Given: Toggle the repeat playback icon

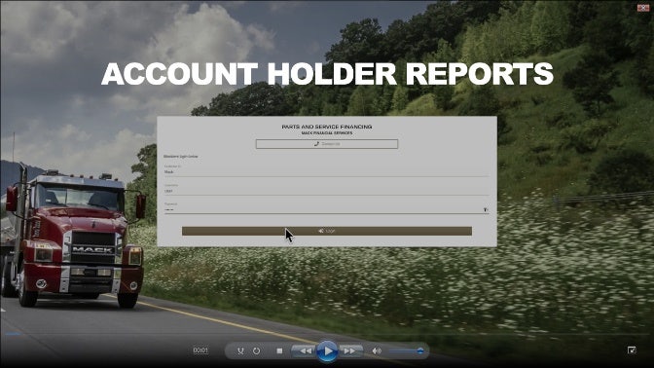Looking at the screenshot, I should pos(257,350).
